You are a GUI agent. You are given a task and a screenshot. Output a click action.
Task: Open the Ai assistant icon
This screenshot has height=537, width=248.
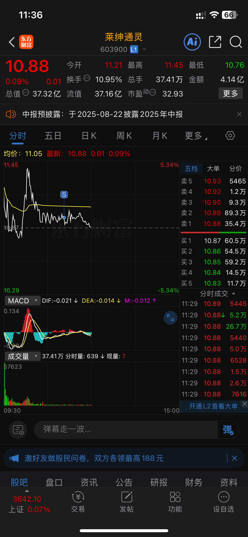pos(192,42)
